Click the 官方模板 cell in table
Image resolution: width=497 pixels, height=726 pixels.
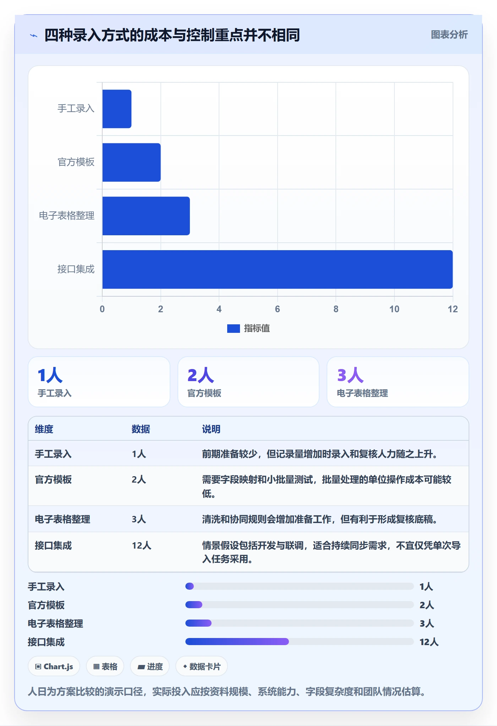(x=53, y=479)
